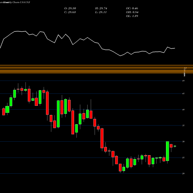
Task: Click the 45 price axis label
Action: pyautogui.click(x=183, y=93)
